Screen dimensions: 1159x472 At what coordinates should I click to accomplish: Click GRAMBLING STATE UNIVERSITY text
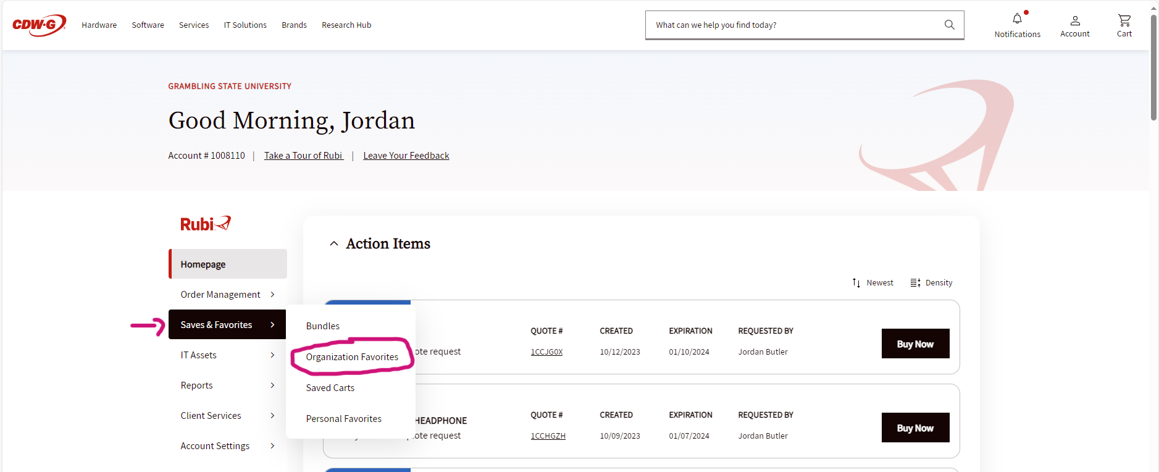(x=230, y=86)
